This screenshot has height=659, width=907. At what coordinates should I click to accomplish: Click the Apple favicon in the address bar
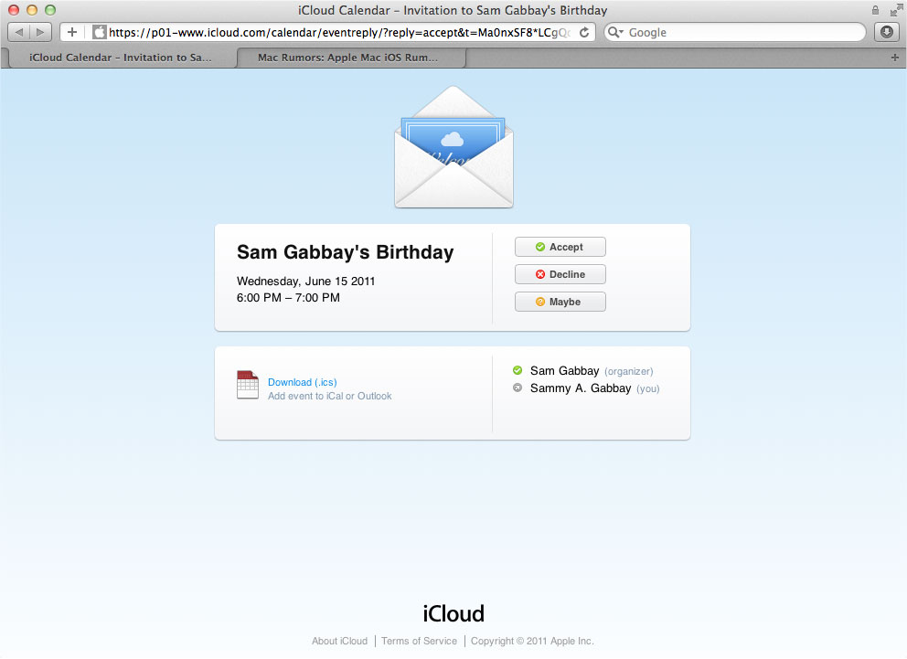click(x=100, y=32)
